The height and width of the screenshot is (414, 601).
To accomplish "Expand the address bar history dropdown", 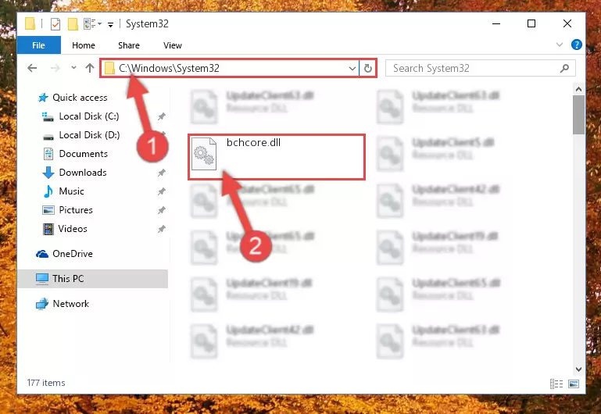I will [352, 69].
